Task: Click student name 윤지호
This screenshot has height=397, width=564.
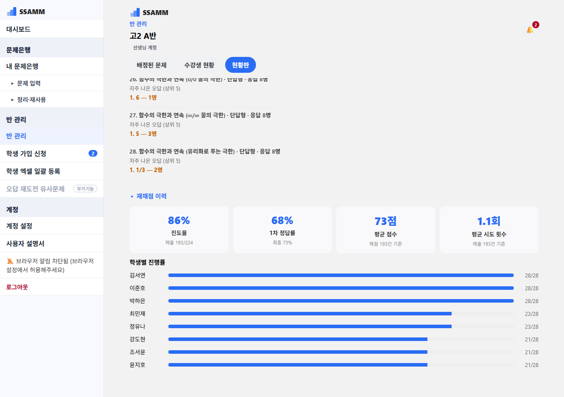Action: pyautogui.click(x=137, y=365)
